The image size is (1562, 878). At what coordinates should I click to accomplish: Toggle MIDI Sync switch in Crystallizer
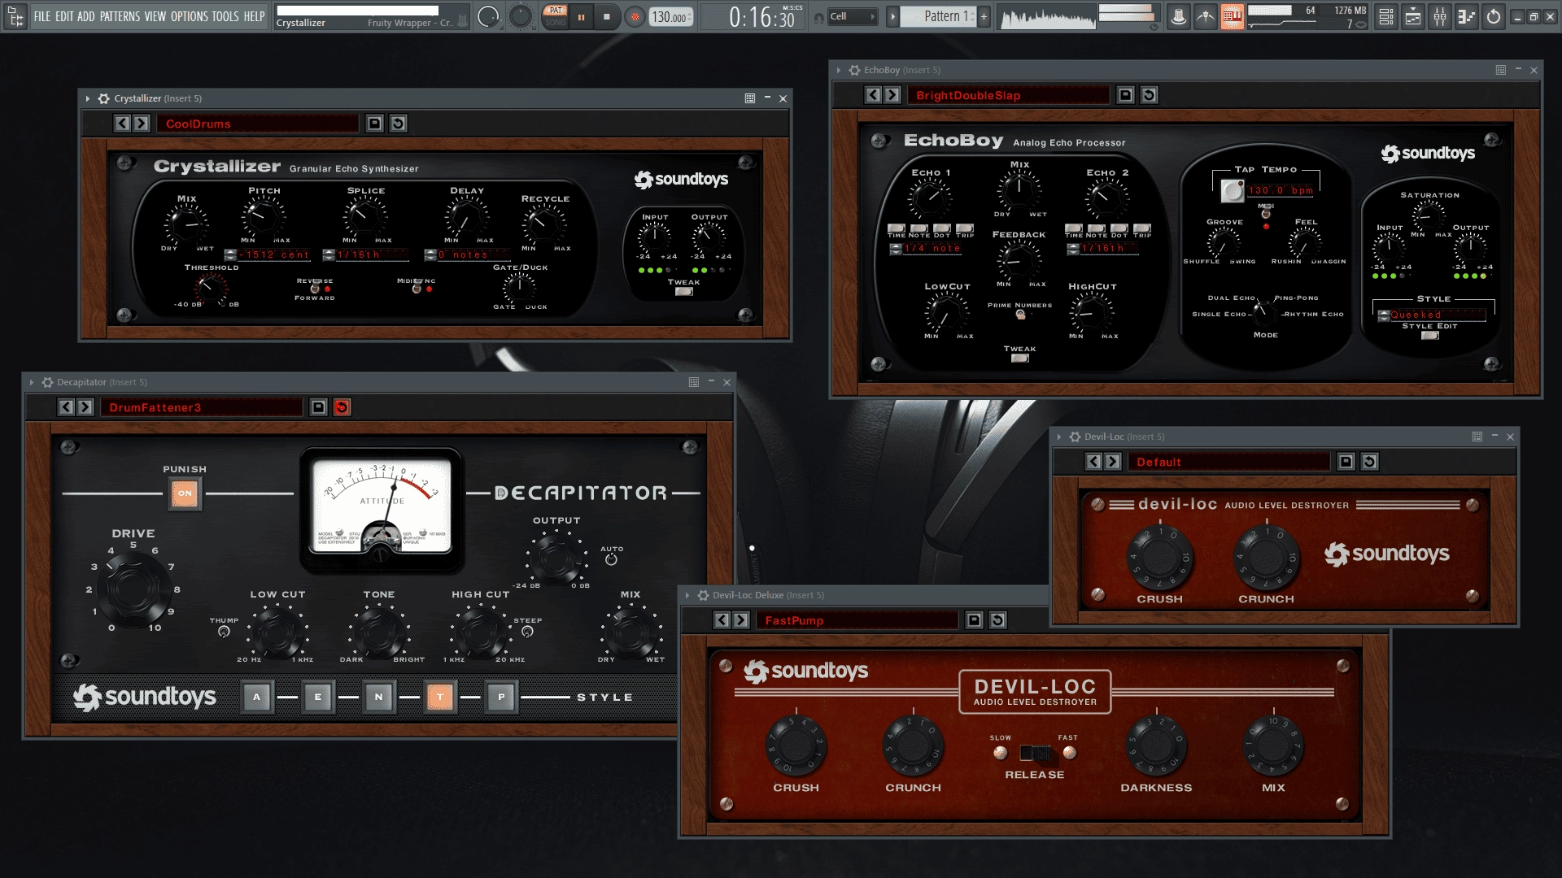417,289
